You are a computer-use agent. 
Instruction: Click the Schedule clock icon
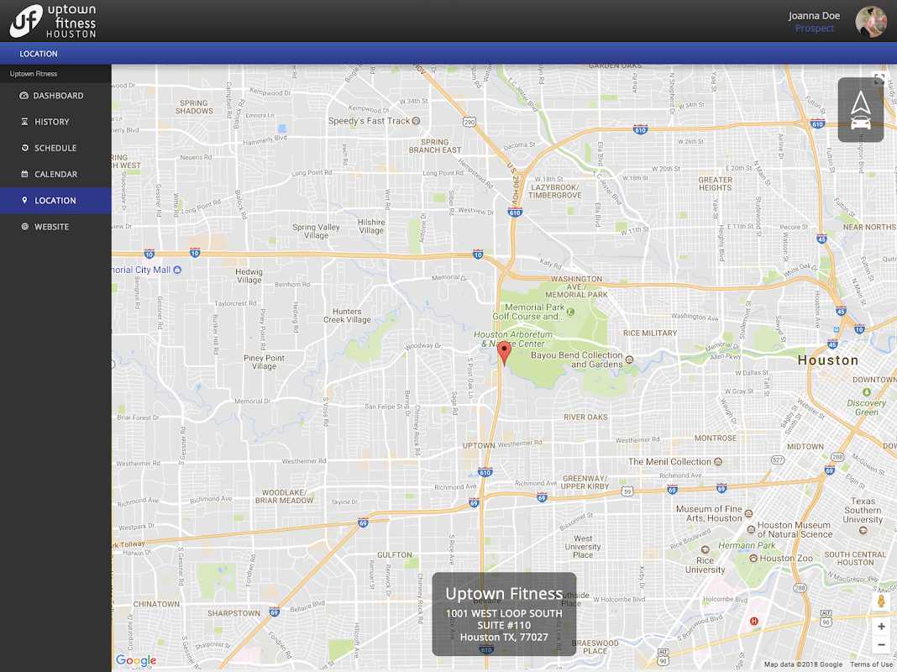coord(24,148)
